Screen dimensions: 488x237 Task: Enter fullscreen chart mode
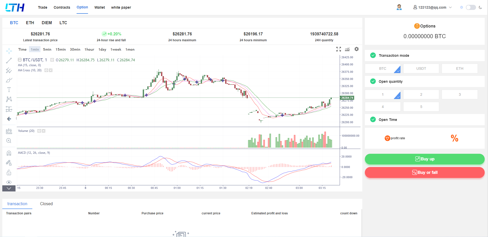pos(338,49)
